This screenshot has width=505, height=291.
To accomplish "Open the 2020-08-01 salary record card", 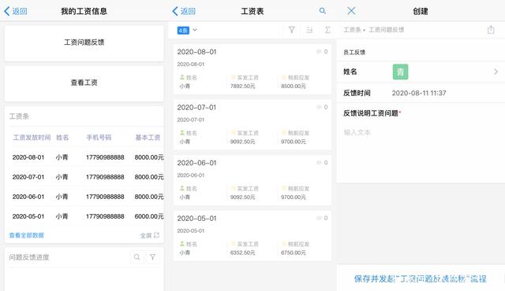I will click(252, 69).
